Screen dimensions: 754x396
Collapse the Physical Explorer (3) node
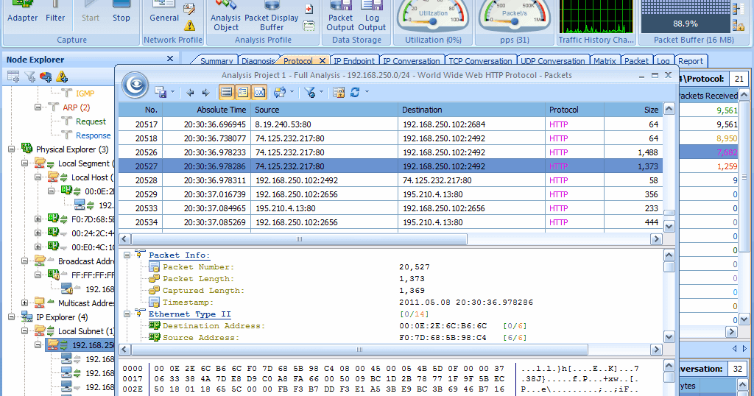coord(11,149)
